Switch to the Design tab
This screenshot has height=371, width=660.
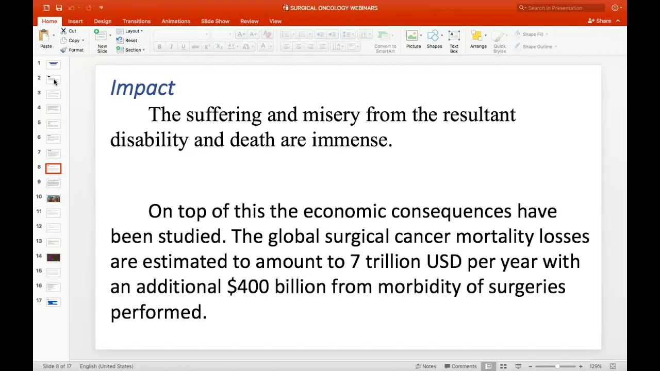(x=103, y=21)
